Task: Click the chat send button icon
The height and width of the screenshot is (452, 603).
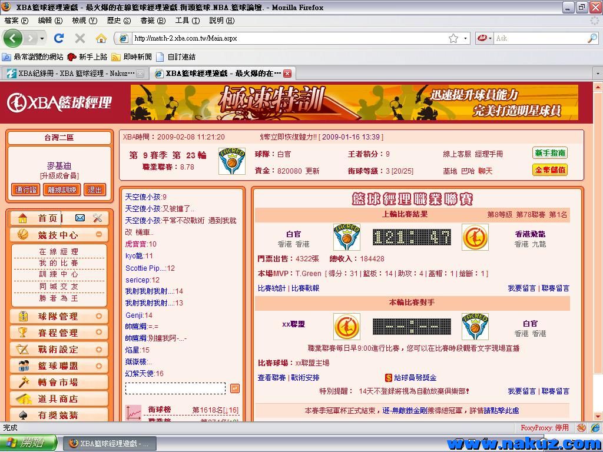Action: [235, 388]
